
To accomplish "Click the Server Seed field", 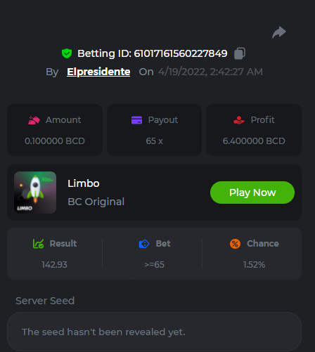I will [154, 332].
